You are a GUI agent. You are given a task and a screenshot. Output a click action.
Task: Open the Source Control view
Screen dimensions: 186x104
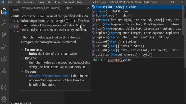tap(4, 35)
